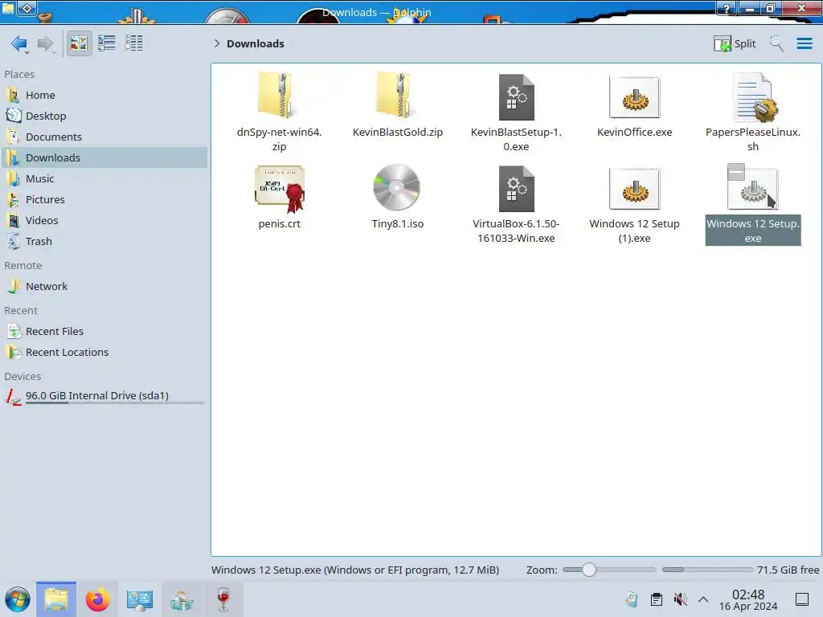Switch to Details view mode
The image size is (823, 617).
point(134,43)
